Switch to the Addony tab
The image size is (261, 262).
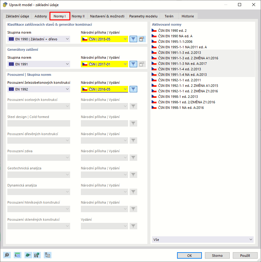tap(41, 16)
